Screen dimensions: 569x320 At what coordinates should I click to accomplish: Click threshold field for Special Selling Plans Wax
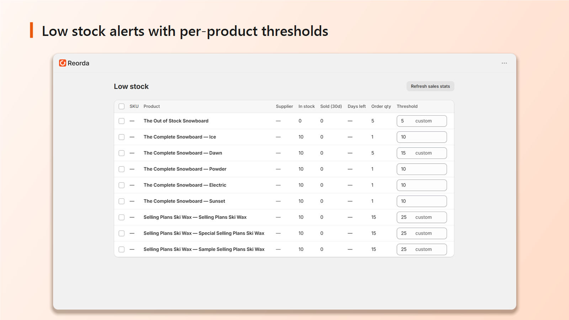(x=422, y=233)
